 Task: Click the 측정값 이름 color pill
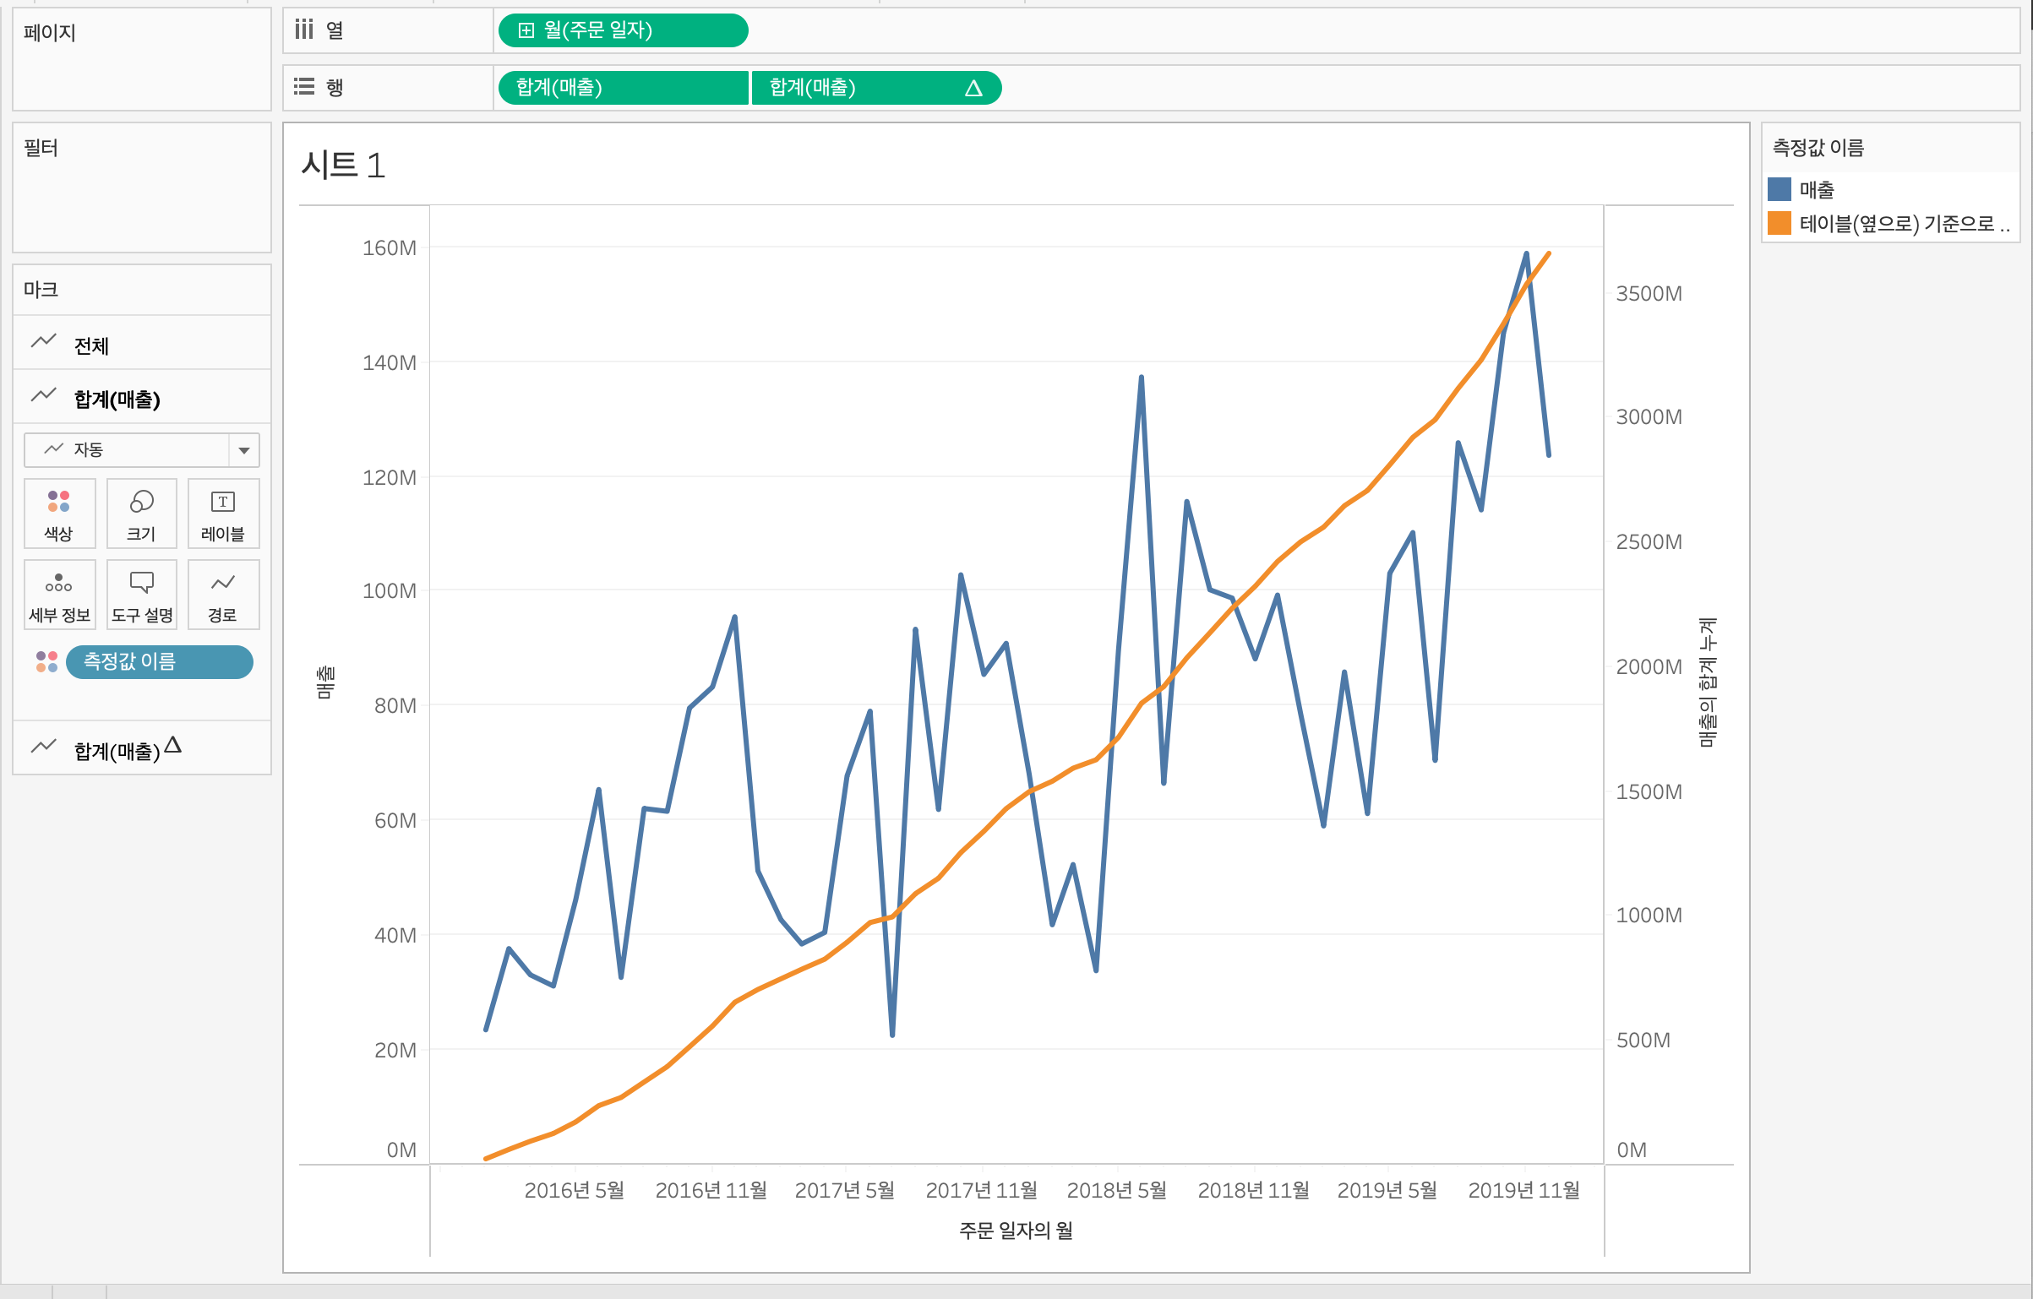coord(159,661)
